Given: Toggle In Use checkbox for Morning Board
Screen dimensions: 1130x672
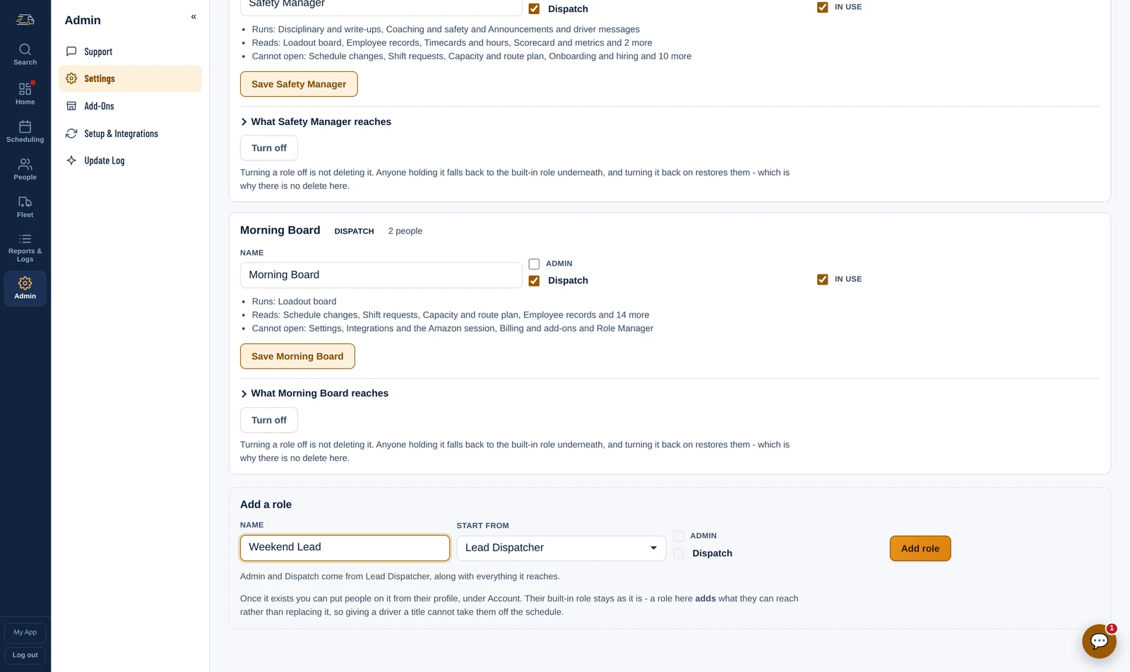Looking at the screenshot, I should point(822,280).
